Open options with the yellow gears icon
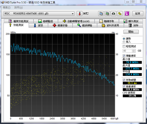147x124 pixels. (120, 14)
